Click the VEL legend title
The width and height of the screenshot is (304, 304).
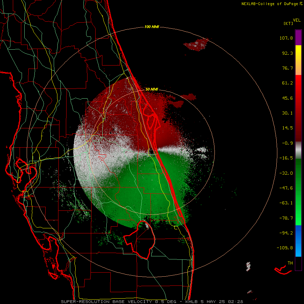click(x=297, y=20)
